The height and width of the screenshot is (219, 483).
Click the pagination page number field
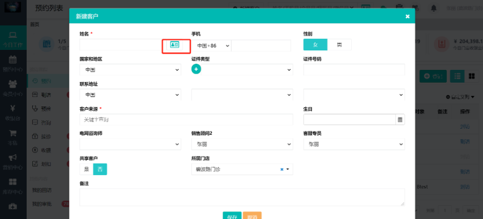click(445, 211)
